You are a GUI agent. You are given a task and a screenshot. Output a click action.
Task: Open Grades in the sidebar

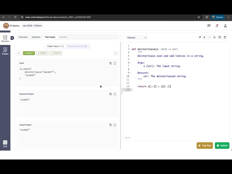pos(5,51)
